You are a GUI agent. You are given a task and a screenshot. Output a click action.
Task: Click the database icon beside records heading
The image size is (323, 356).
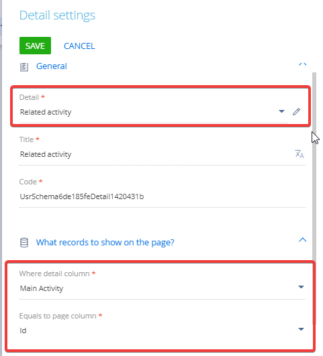coord(24,243)
